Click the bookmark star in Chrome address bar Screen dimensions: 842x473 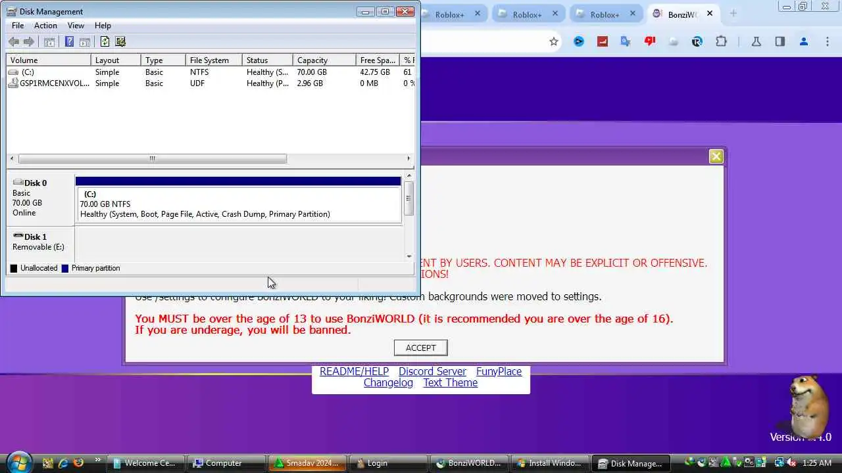point(554,41)
